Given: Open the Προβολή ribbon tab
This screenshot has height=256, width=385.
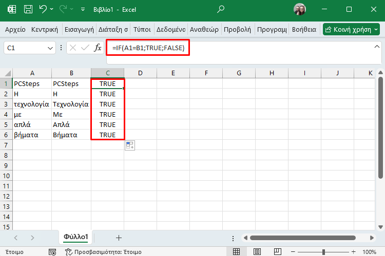Looking at the screenshot, I should tap(238, 29).
